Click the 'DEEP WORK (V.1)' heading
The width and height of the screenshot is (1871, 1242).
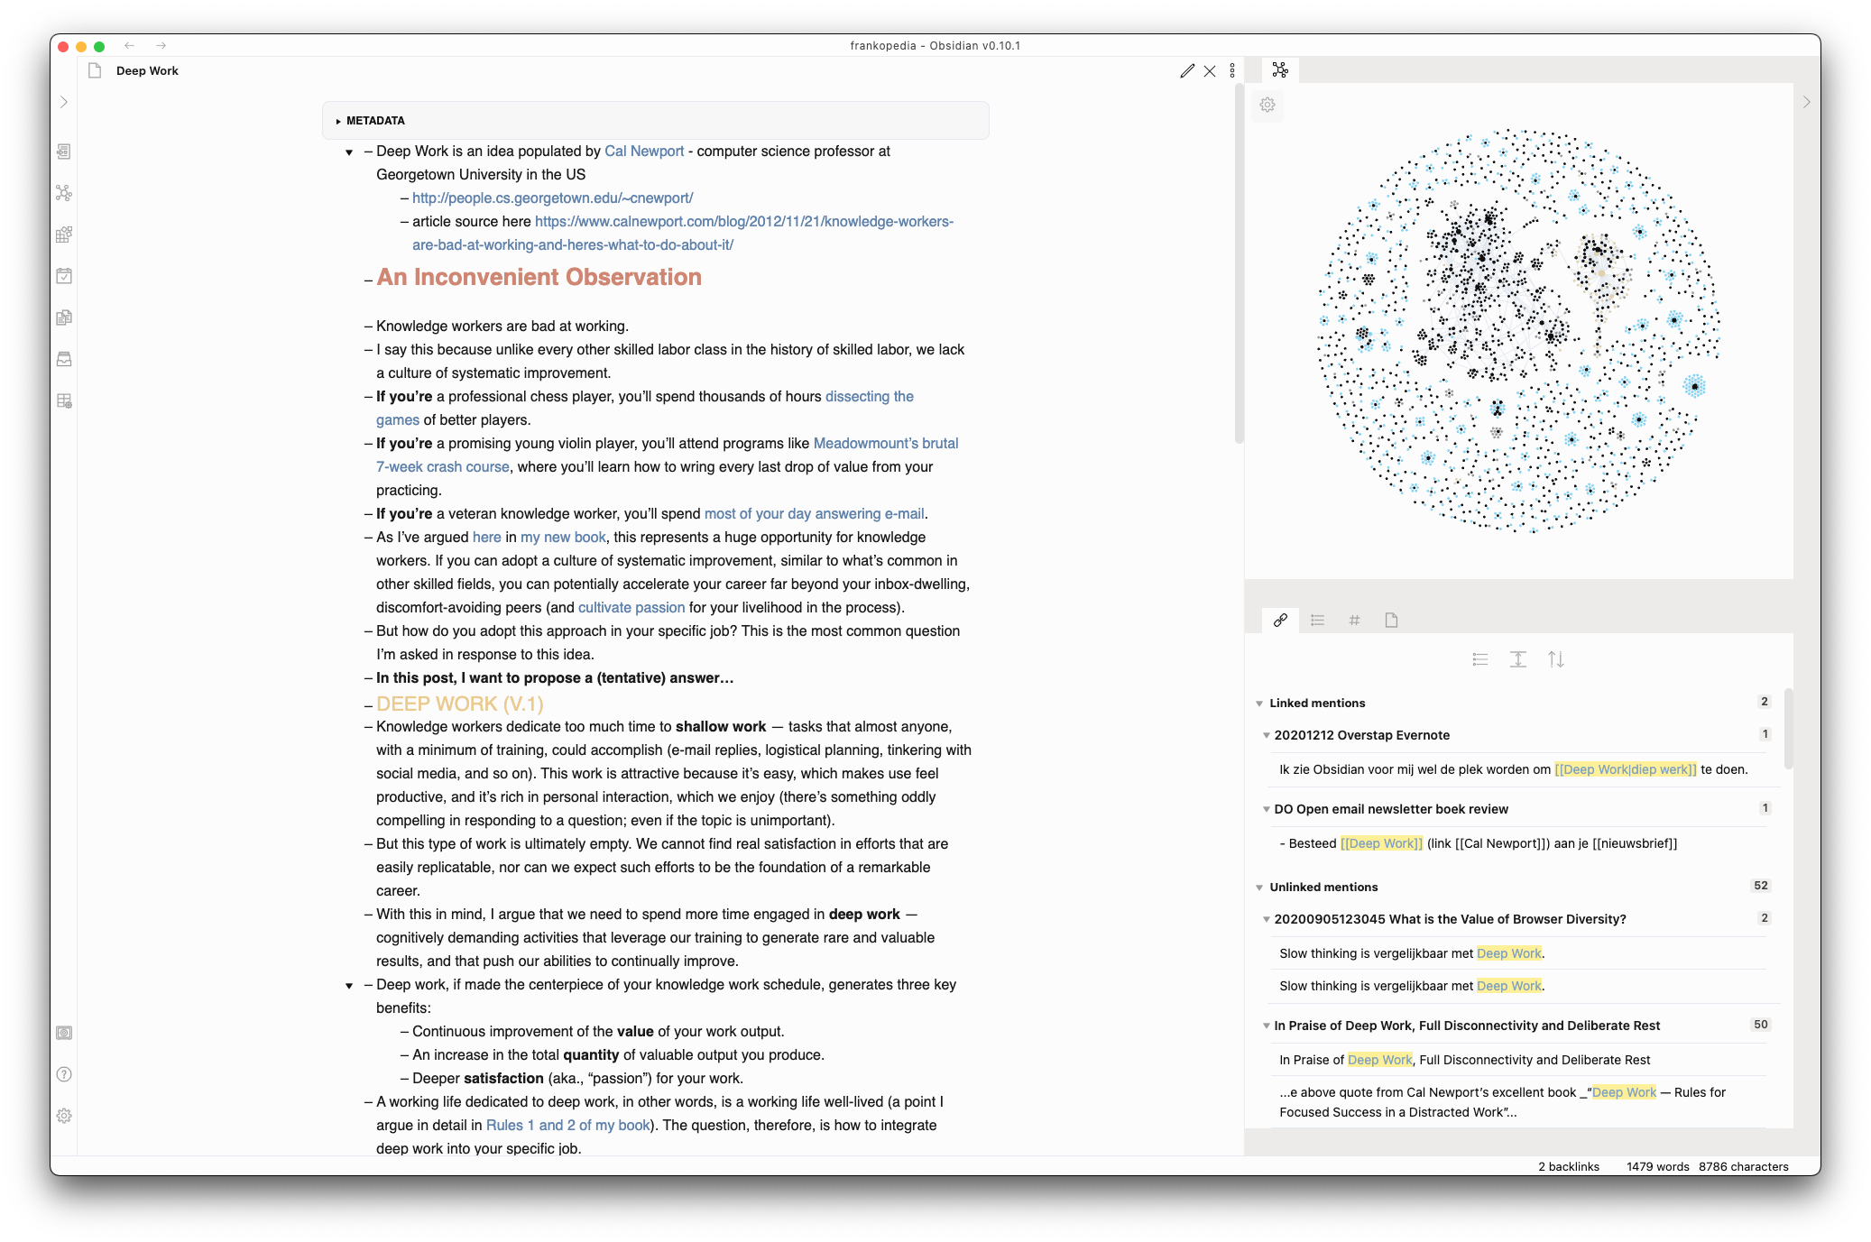tap(460, 704)
